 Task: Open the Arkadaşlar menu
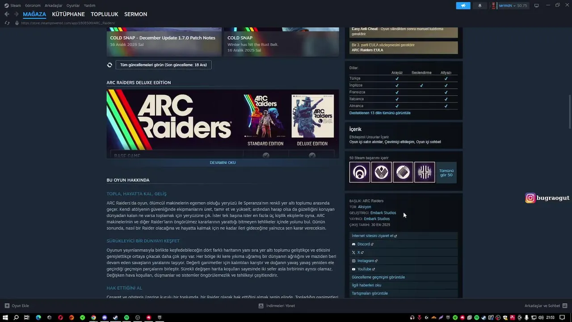tap(54, 5)
